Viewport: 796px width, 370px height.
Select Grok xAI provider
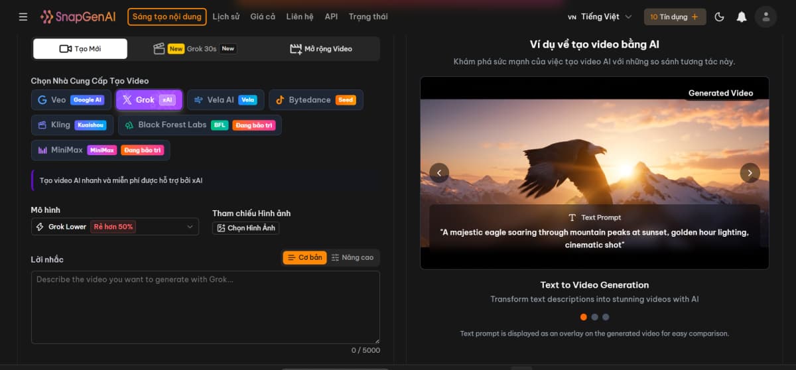(x=149, y=99)
